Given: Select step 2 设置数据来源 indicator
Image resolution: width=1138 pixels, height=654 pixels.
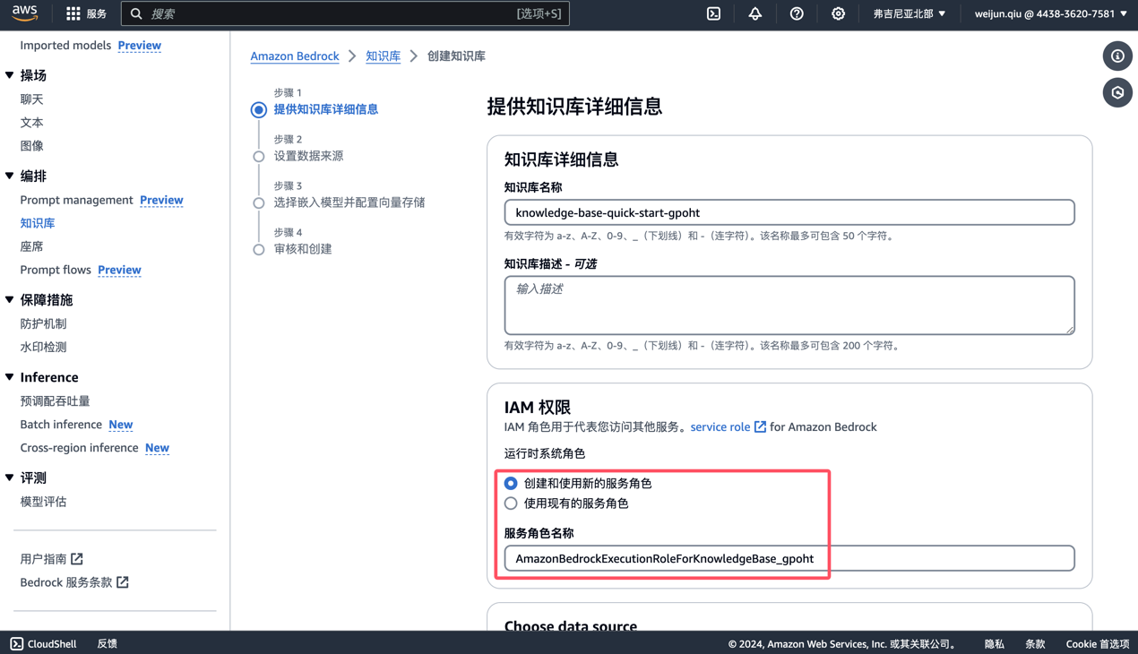Looking at the screenshot, I should tap(259, 157).
